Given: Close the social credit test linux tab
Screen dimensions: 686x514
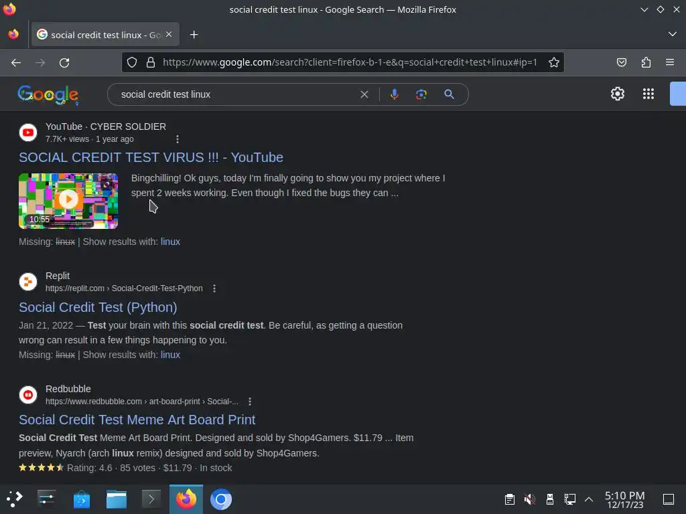Looking at the screenshot, I should (x=169, y=34).
